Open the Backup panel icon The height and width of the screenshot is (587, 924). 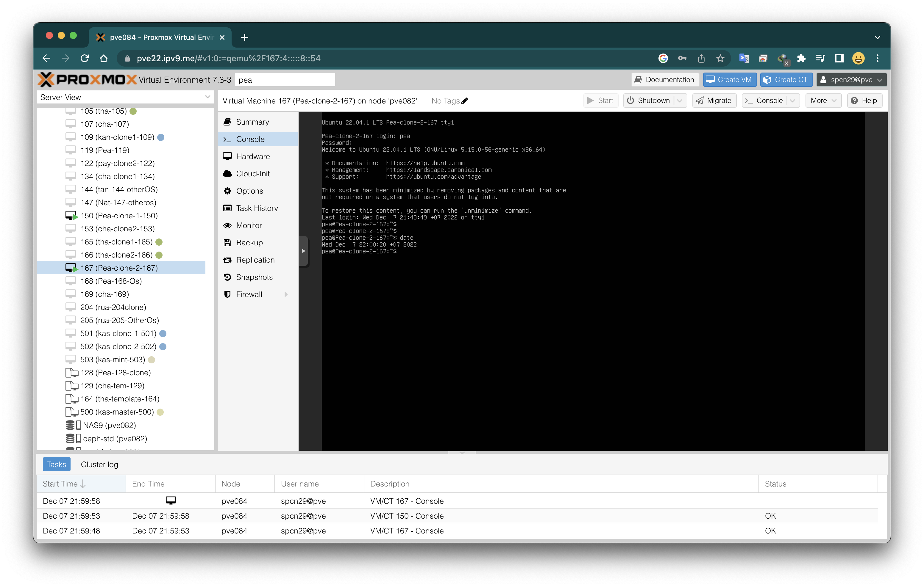227,242
